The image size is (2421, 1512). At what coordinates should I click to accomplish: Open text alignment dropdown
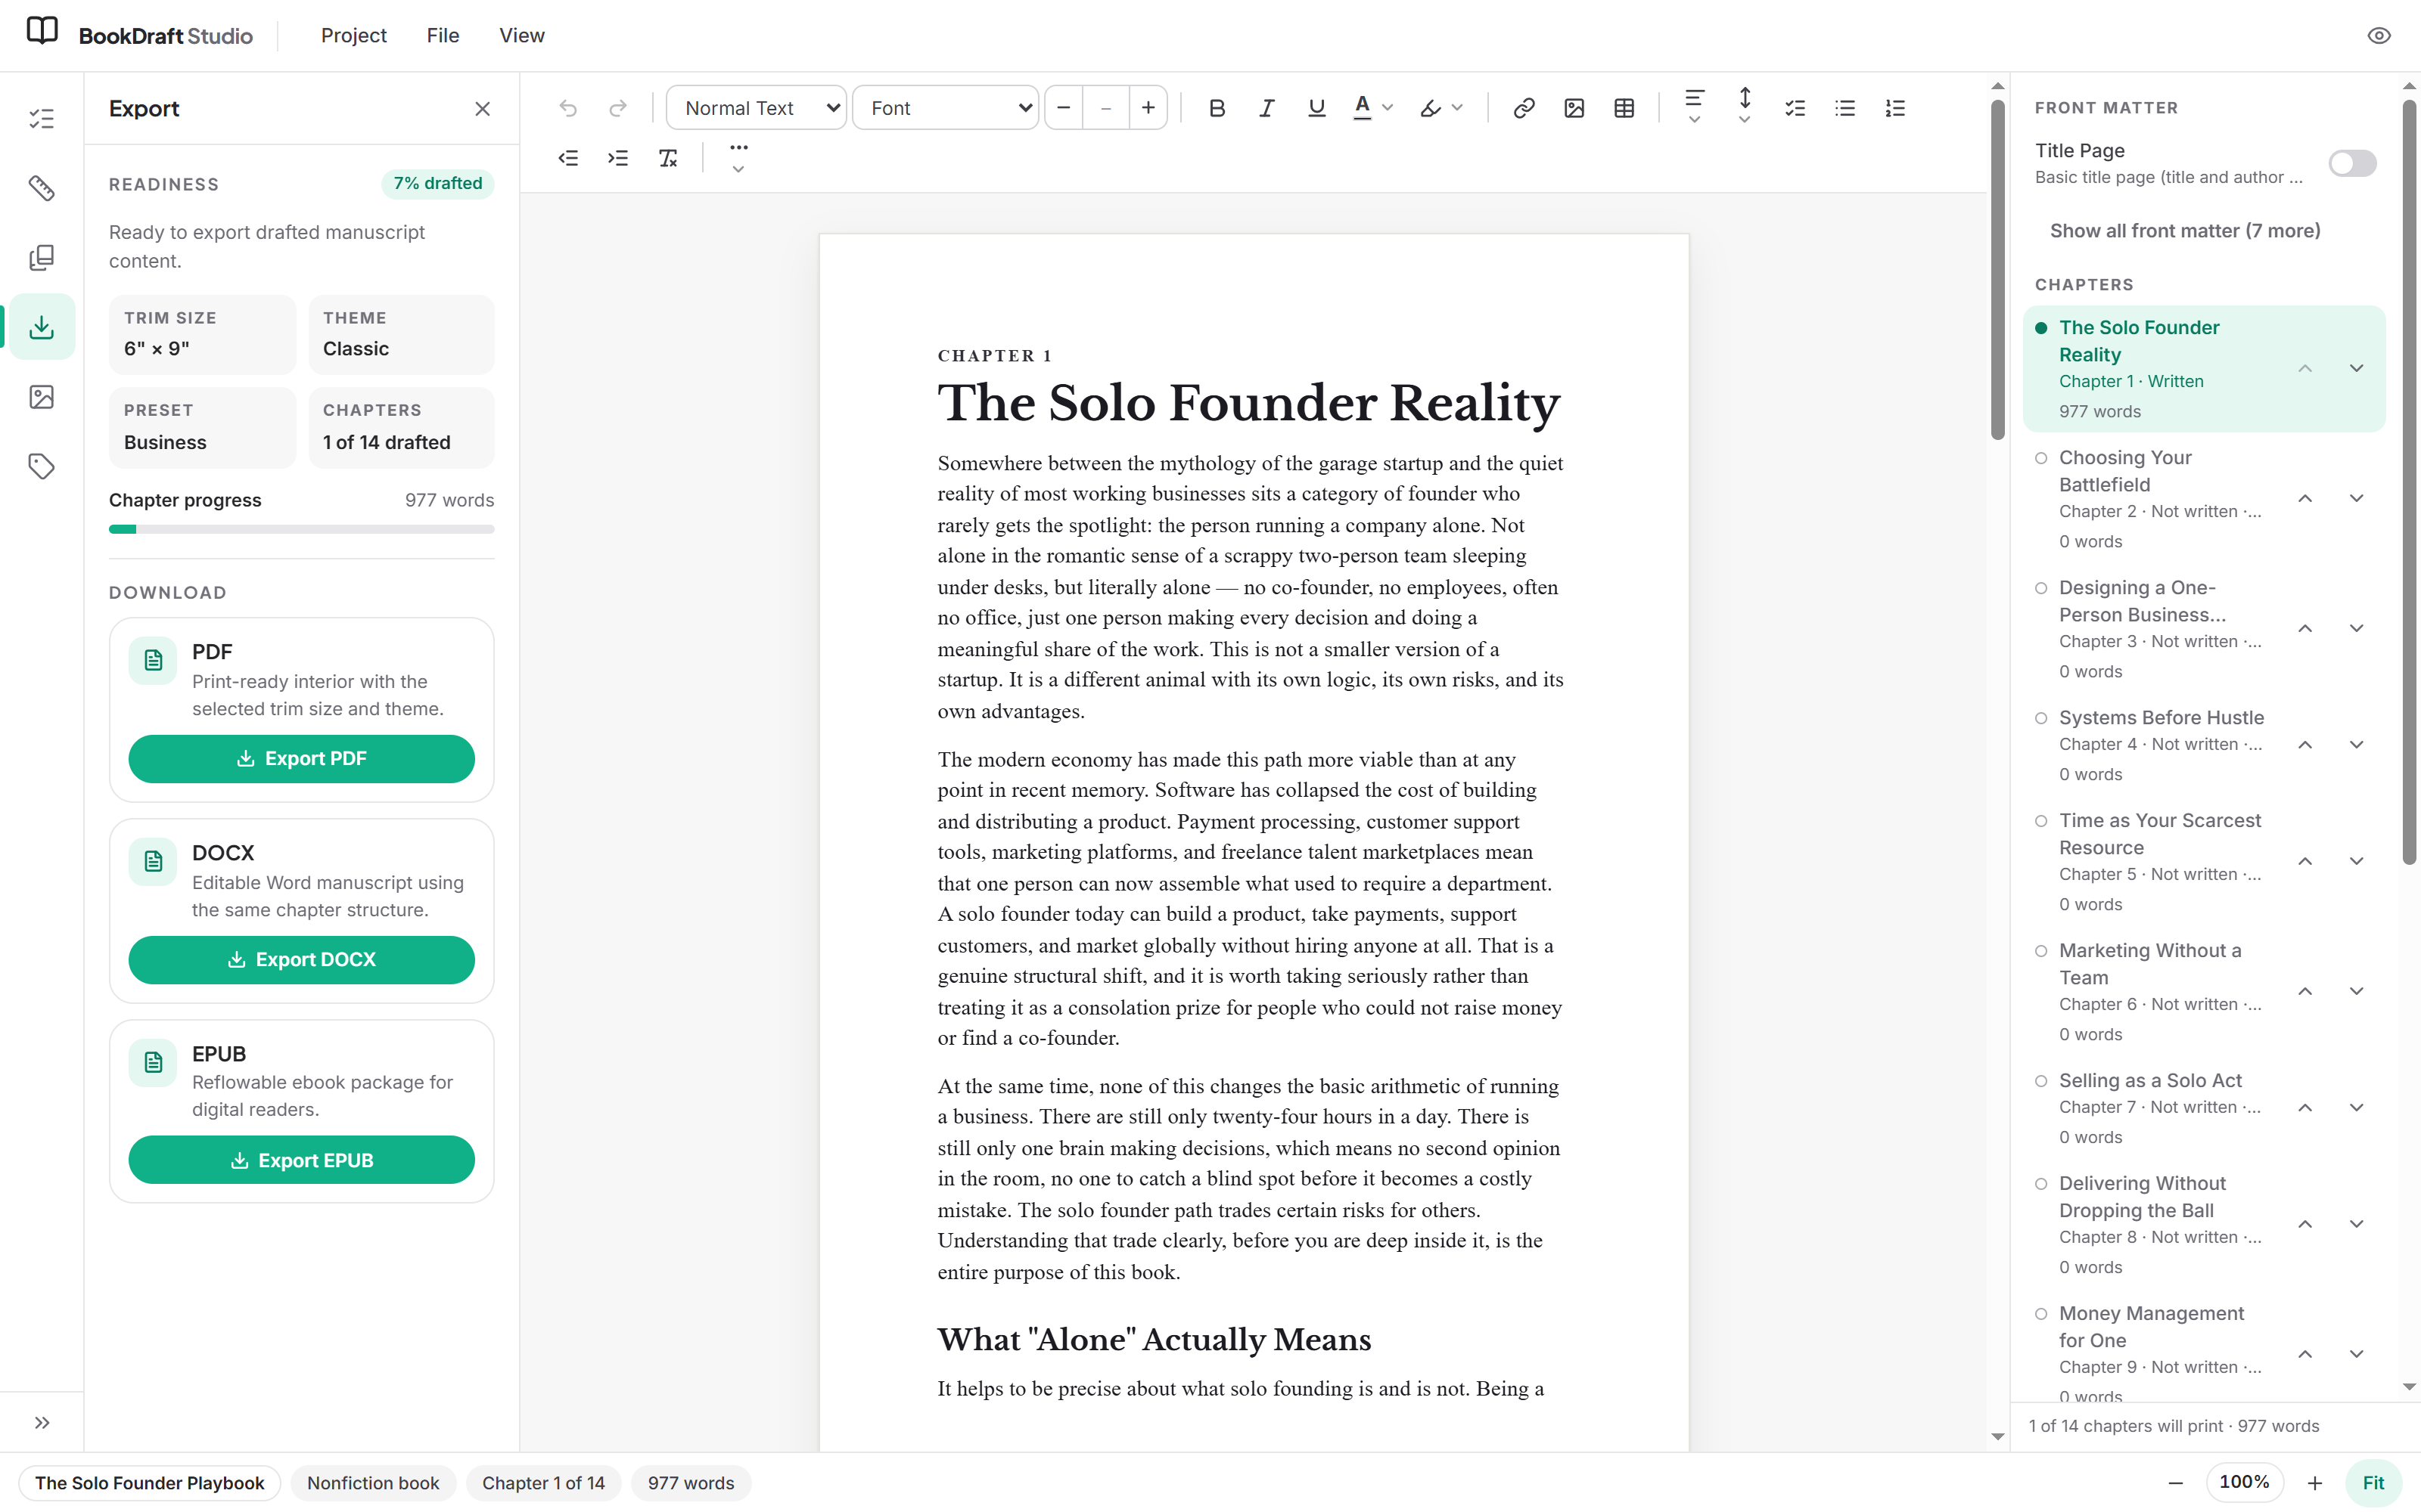click(x=1694, y=107)
